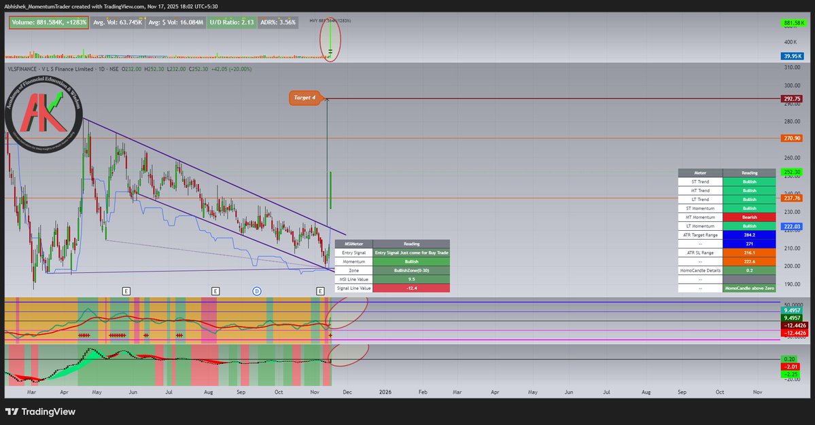Viewport: 815px width, 425px height.
Task: Open the earnings "E" marker below June
Action: point(126,291)
